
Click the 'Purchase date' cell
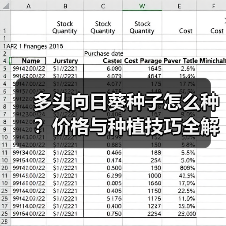click(104, 53)
